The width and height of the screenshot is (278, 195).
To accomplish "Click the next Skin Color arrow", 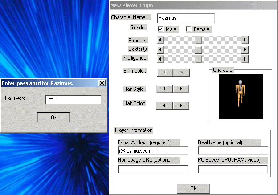I will [x=181, y=73].
